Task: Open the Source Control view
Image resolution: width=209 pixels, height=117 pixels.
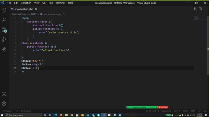Action: pos(4,30)
